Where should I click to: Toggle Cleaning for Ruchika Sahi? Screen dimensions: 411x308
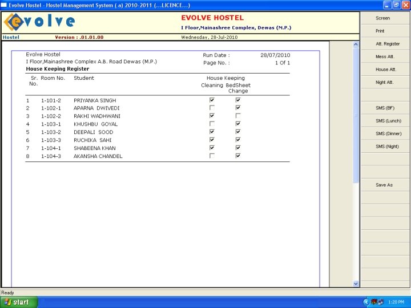click(212, 140)
